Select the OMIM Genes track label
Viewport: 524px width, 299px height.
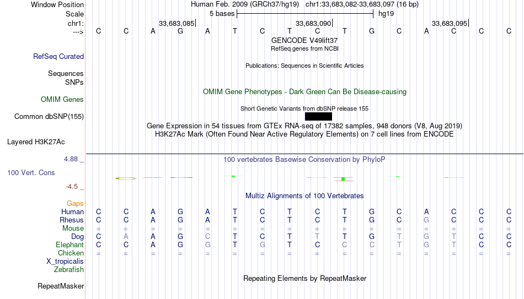(62, 100)
